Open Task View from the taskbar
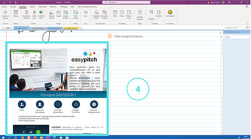 [16, 137]
